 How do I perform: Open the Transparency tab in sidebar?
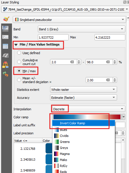coord(5,28)
